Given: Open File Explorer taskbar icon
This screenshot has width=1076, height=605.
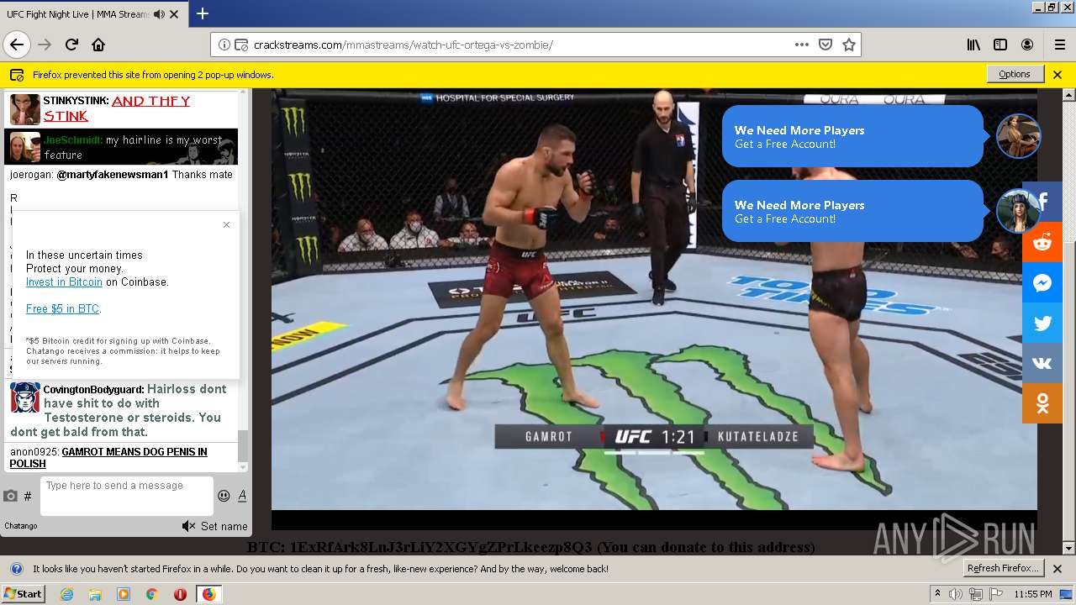Looking at the screenshot, I should tap(95, 594).
